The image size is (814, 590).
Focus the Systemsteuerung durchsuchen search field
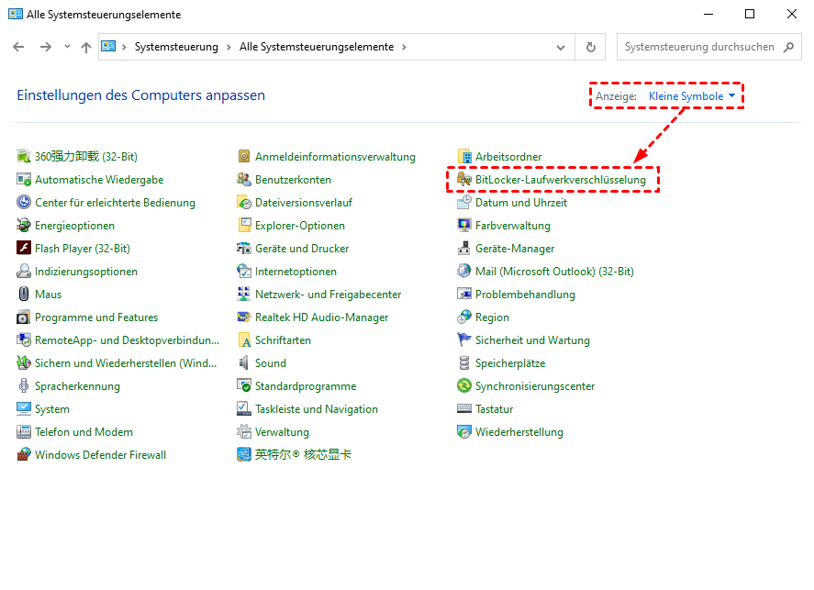(698, 47)
